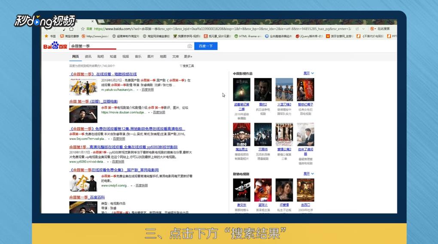438x244 pixels.
Task: Click the 百度一下 search button
Action: [206, 46]
